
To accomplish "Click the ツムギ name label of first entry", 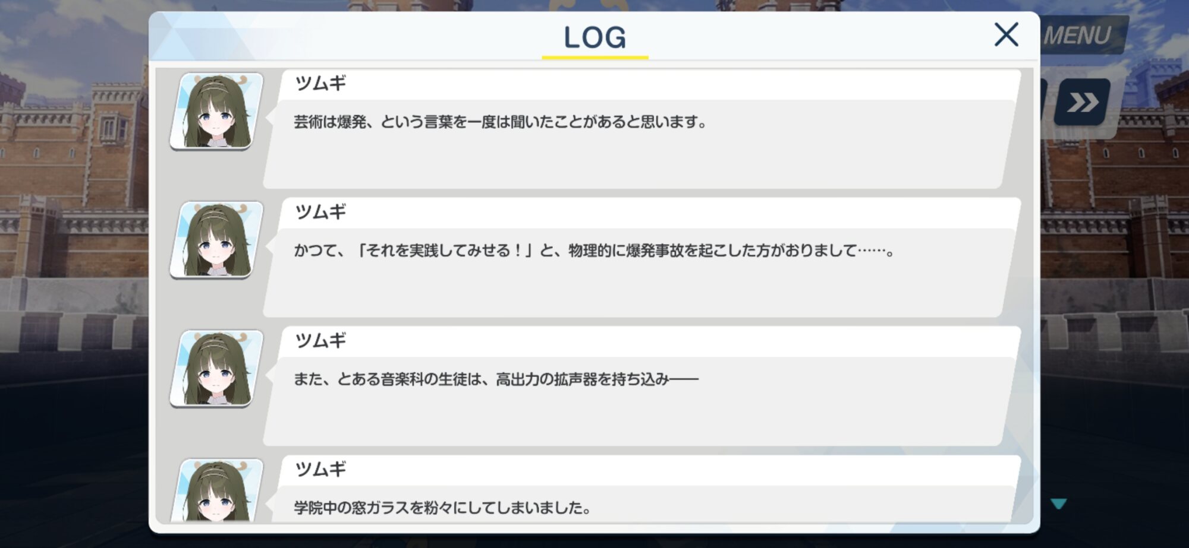I will 320,83.
